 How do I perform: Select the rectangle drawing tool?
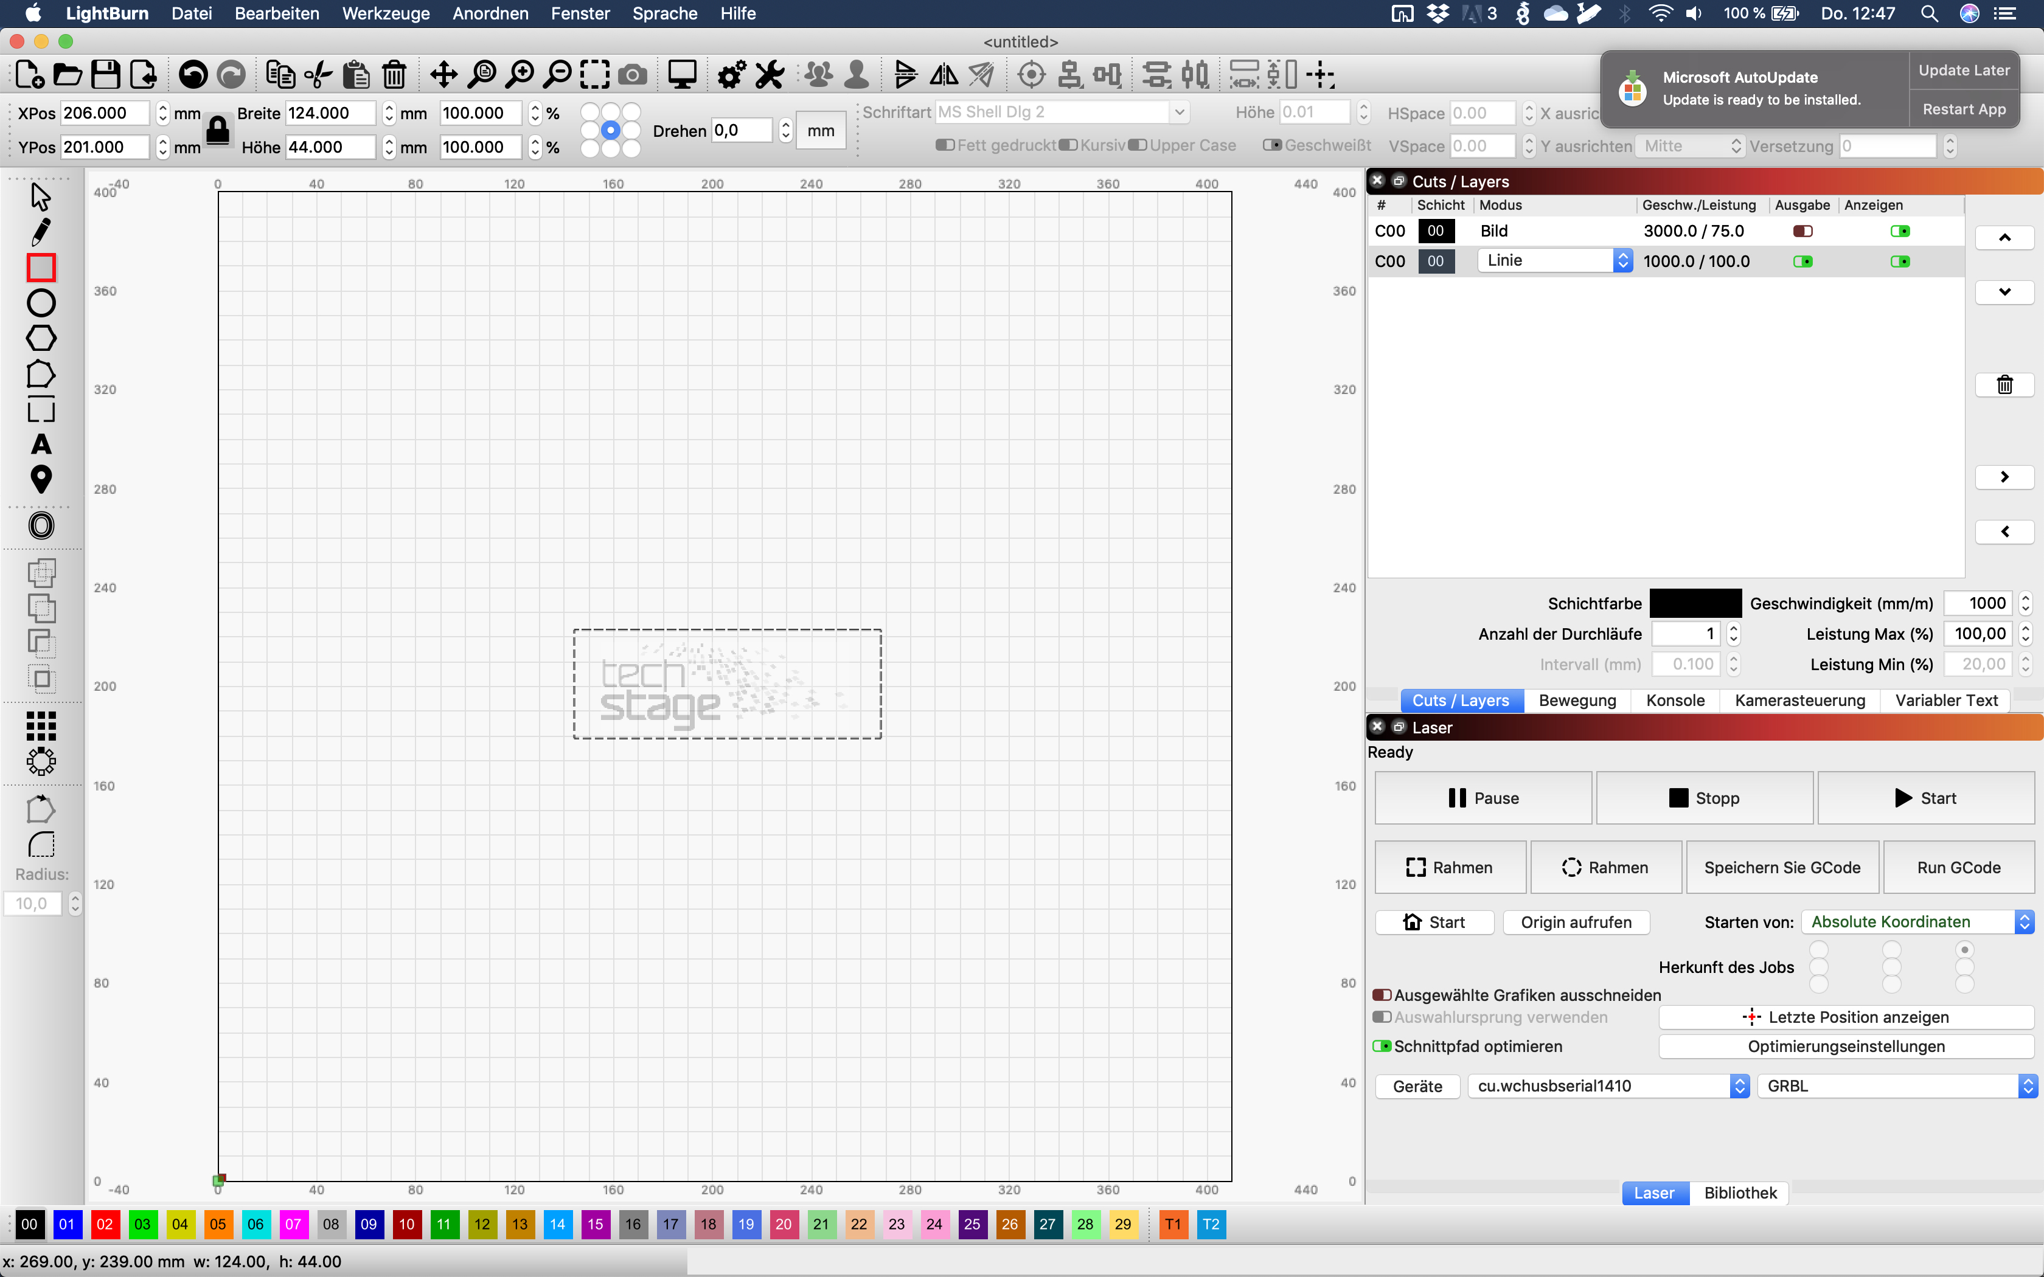point(41,267)
